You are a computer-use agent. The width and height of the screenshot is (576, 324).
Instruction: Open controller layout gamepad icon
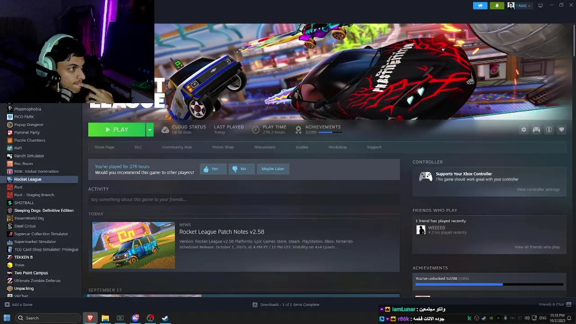click(x=536, y=130)
